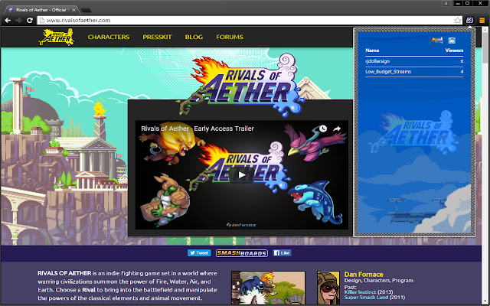Viewport: 490px width, 306px height.
Task: Click the Name column header in popup
Action: click(372, 50)
